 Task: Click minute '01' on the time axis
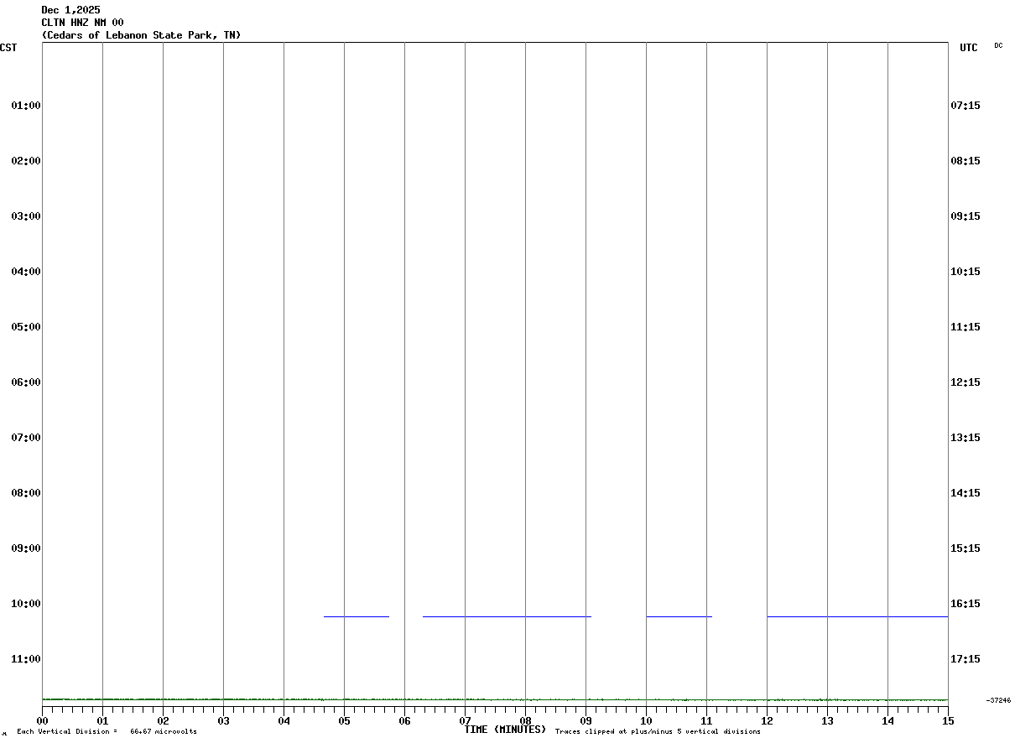[102, 721]
